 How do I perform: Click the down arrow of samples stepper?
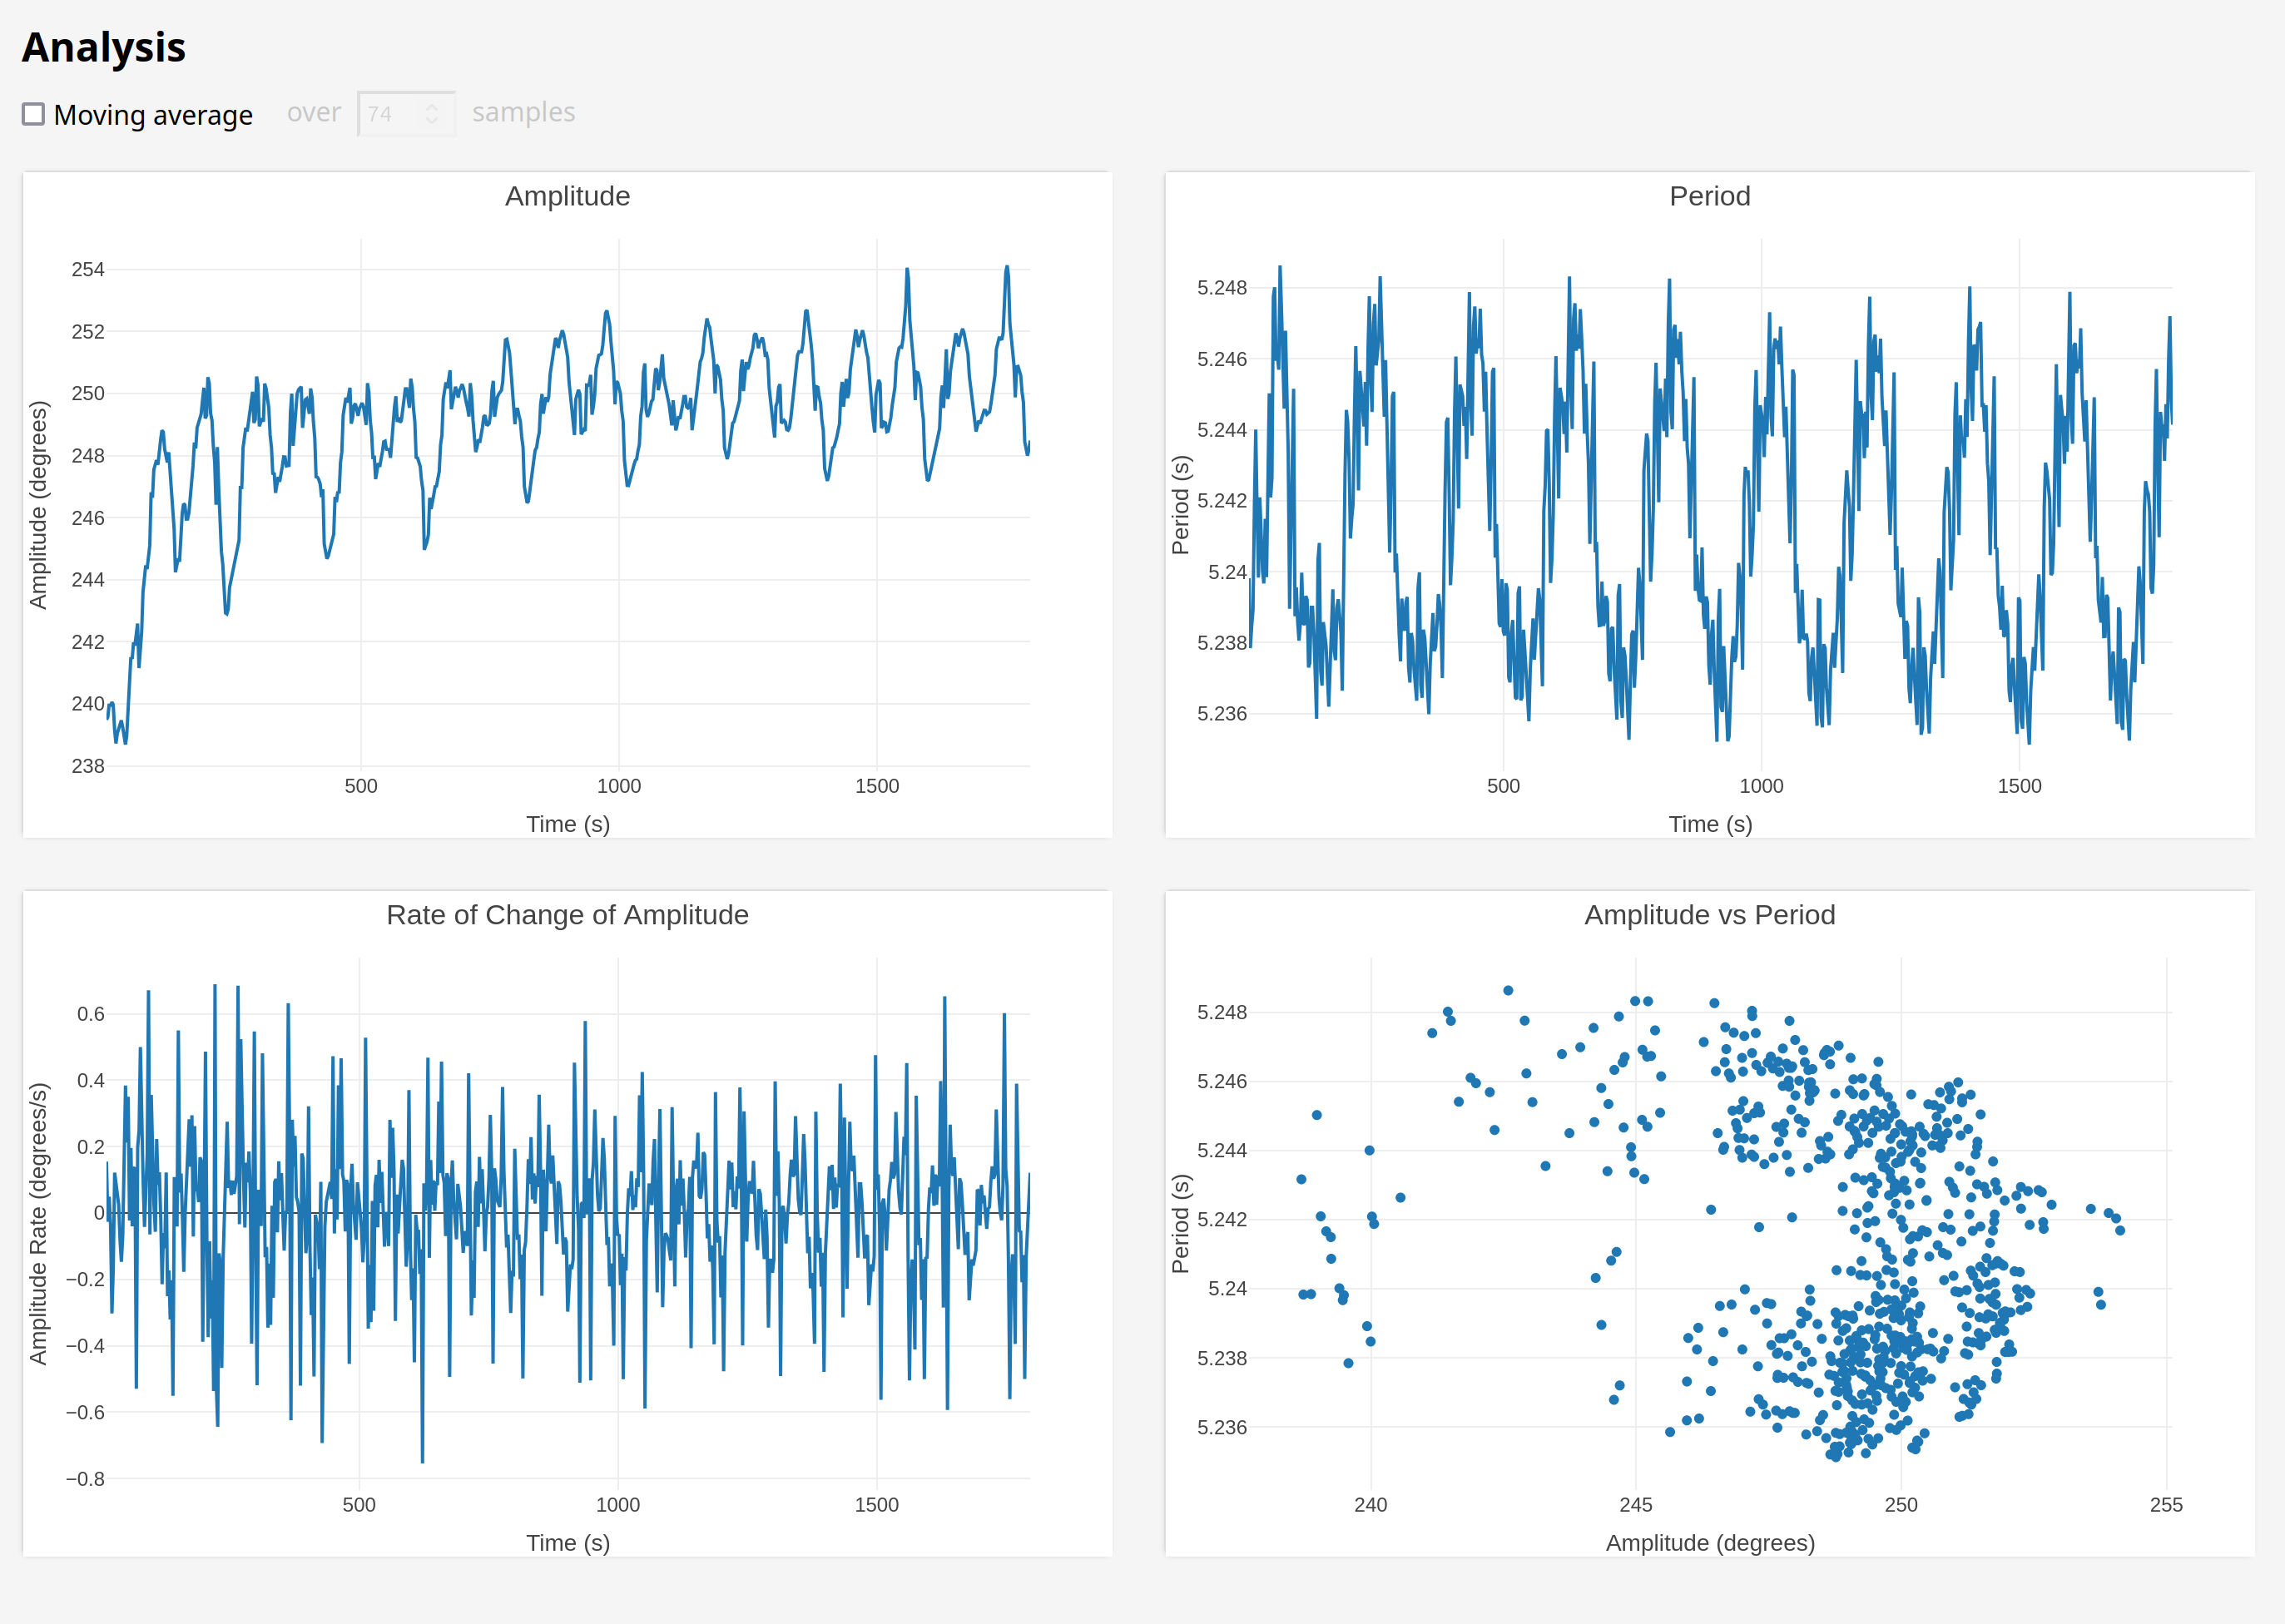(x=432, y=121)
